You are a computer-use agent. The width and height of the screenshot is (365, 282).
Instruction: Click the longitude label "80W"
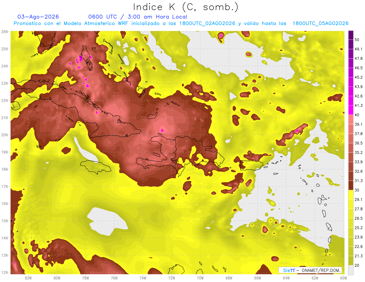point(57,278)
